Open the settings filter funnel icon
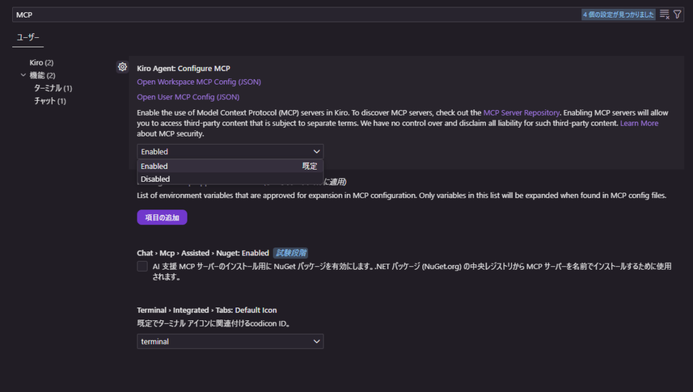 pyautogui.click(x=677, y=14)
